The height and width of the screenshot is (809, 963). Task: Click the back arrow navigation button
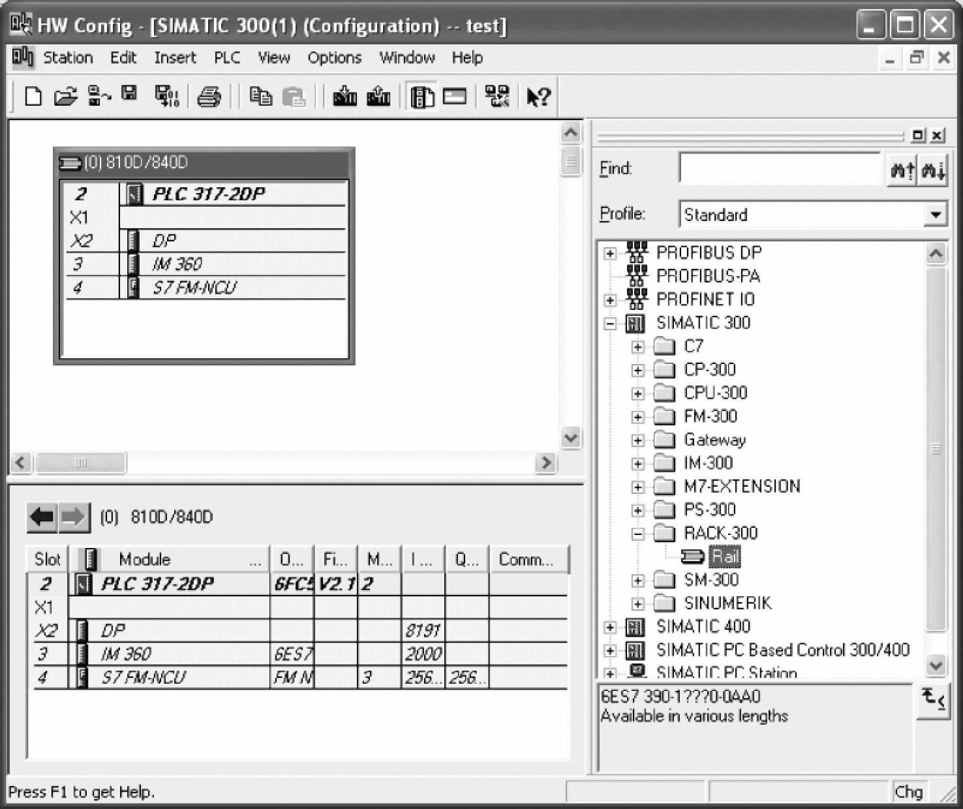(x=42, y=517)
